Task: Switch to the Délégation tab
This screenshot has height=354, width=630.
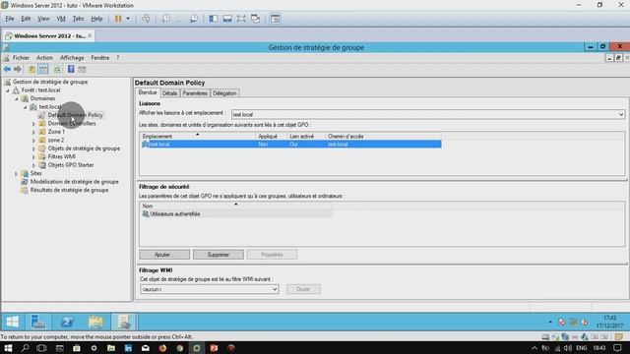Action: [224, 93]
